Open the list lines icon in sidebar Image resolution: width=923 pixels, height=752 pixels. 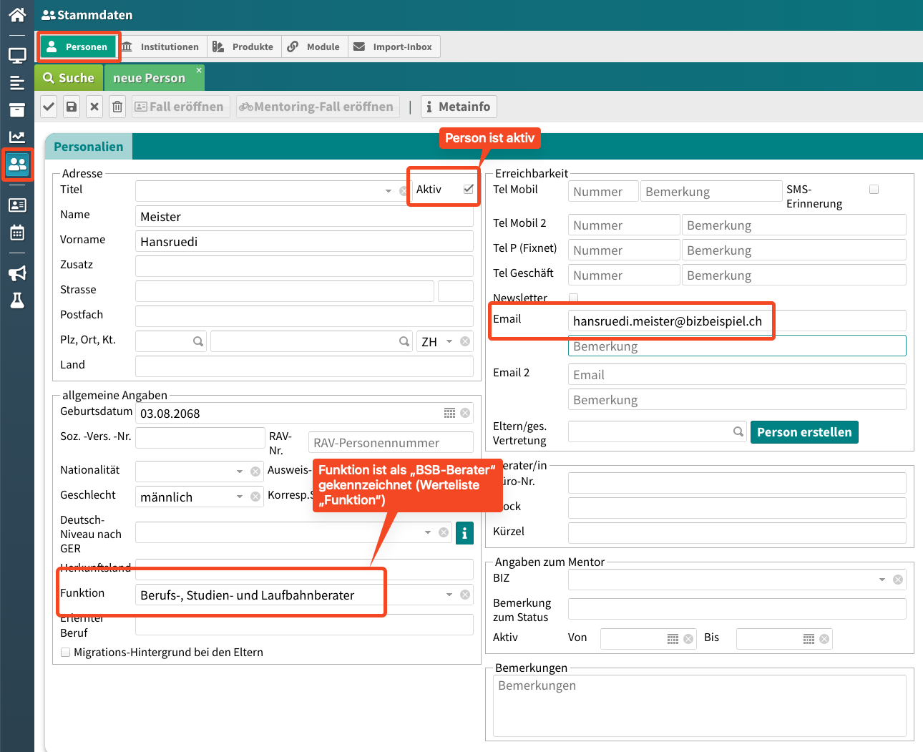tap(17, 83)
